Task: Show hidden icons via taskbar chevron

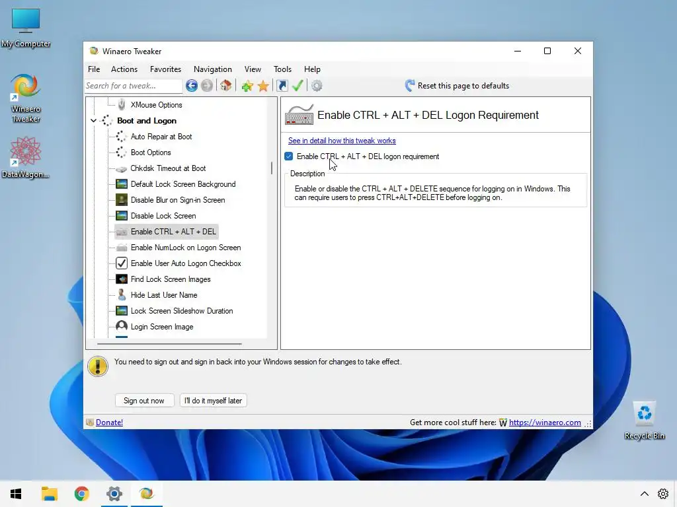Action: 644,494
